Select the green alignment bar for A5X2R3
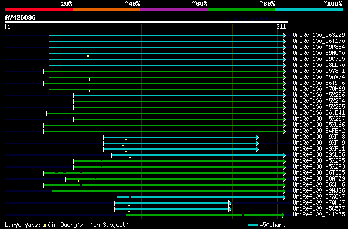The width and height of the screenshot is (348, 229). pos(178,167)
